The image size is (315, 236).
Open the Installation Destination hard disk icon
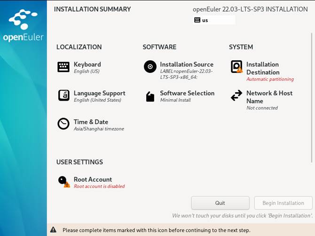(236, 67)
